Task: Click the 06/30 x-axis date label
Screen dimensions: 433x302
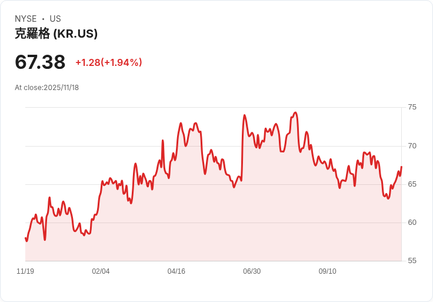Action: (252, 271)
